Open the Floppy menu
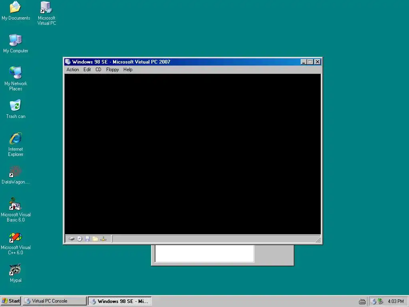 (x=112, y=70)
